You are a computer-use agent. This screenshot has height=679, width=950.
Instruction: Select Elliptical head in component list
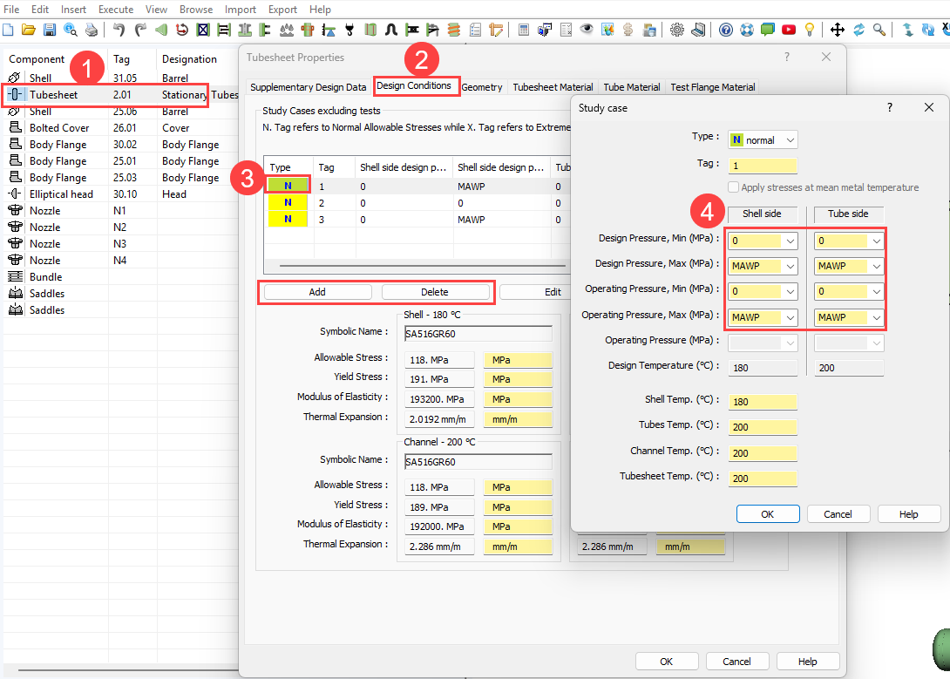pos(61,194)
